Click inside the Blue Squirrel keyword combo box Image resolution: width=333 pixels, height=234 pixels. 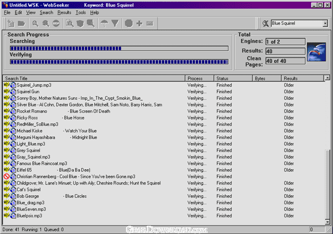297,23
